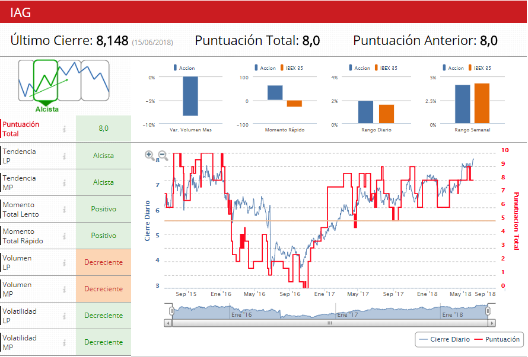Click the right range handle of navigator
The width and height of the screenshot is (528, 357).
point(488,311)
